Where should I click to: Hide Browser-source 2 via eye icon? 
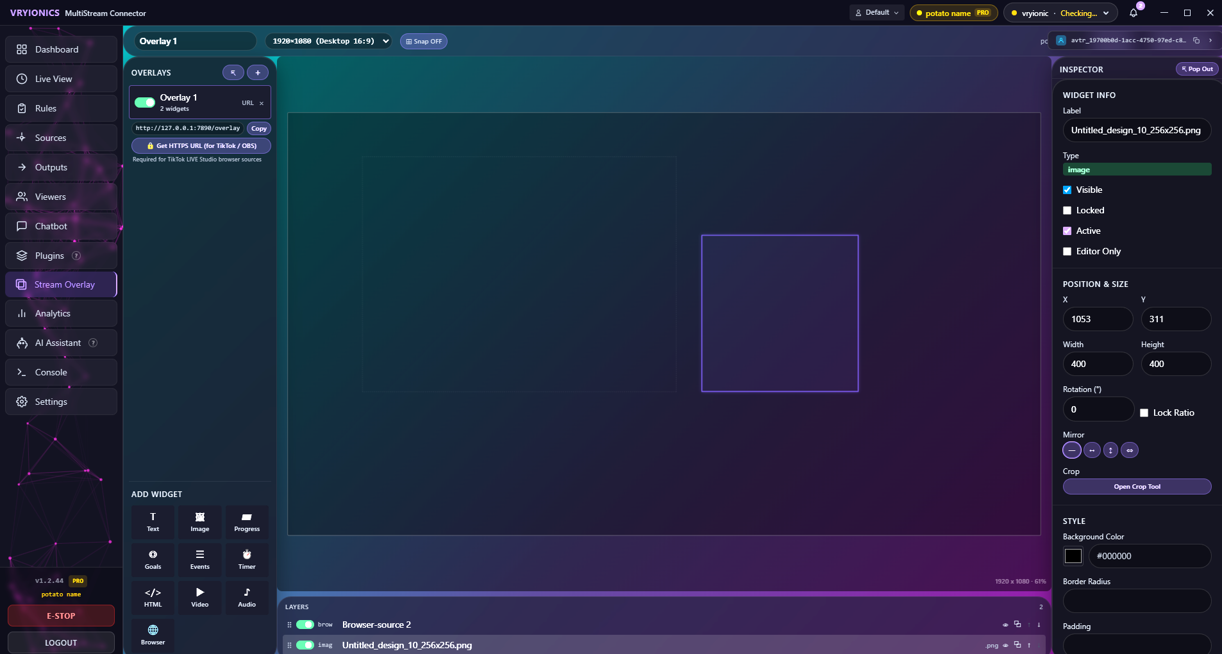1005,625
